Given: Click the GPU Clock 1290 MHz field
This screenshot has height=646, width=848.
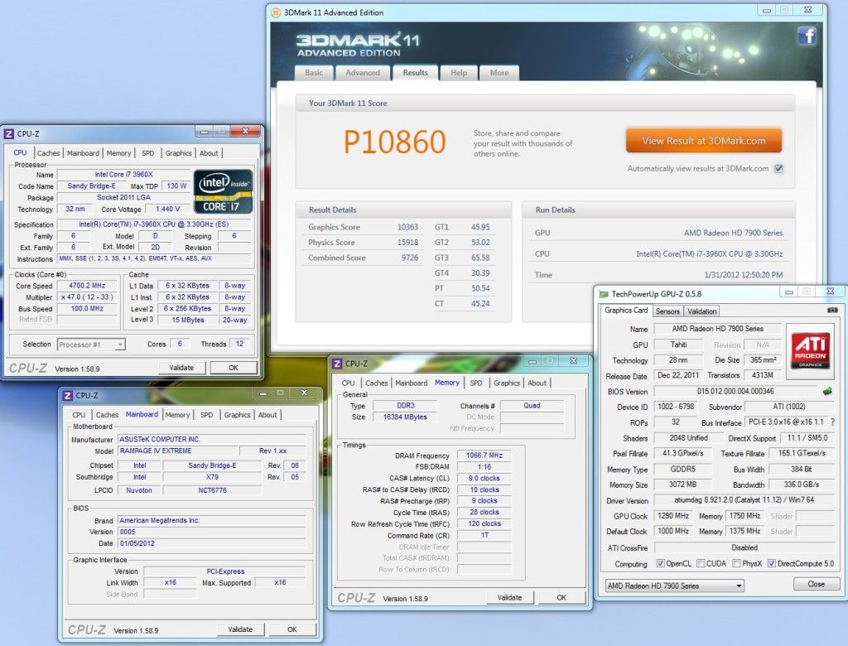Looking at the screenshot, I should [673, 516].
